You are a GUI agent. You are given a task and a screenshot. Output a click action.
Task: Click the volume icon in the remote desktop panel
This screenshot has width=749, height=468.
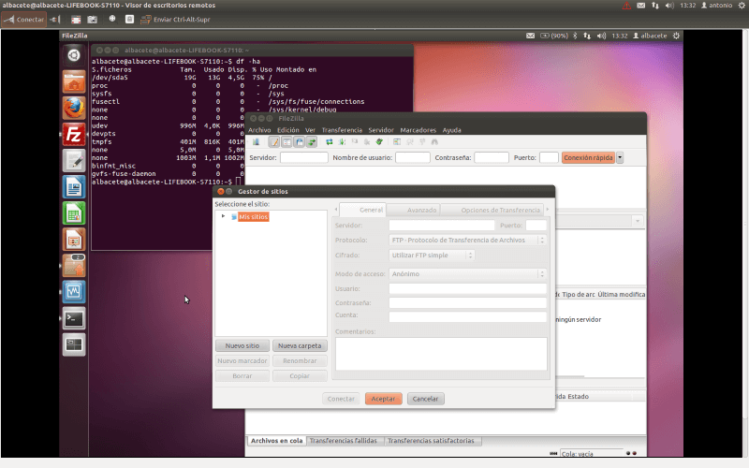coord(601,36)
